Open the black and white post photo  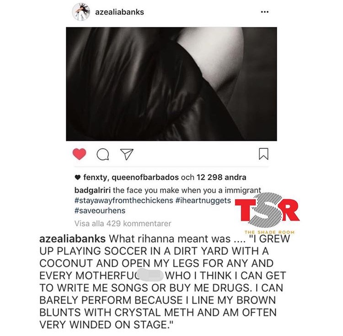(171, 84)
